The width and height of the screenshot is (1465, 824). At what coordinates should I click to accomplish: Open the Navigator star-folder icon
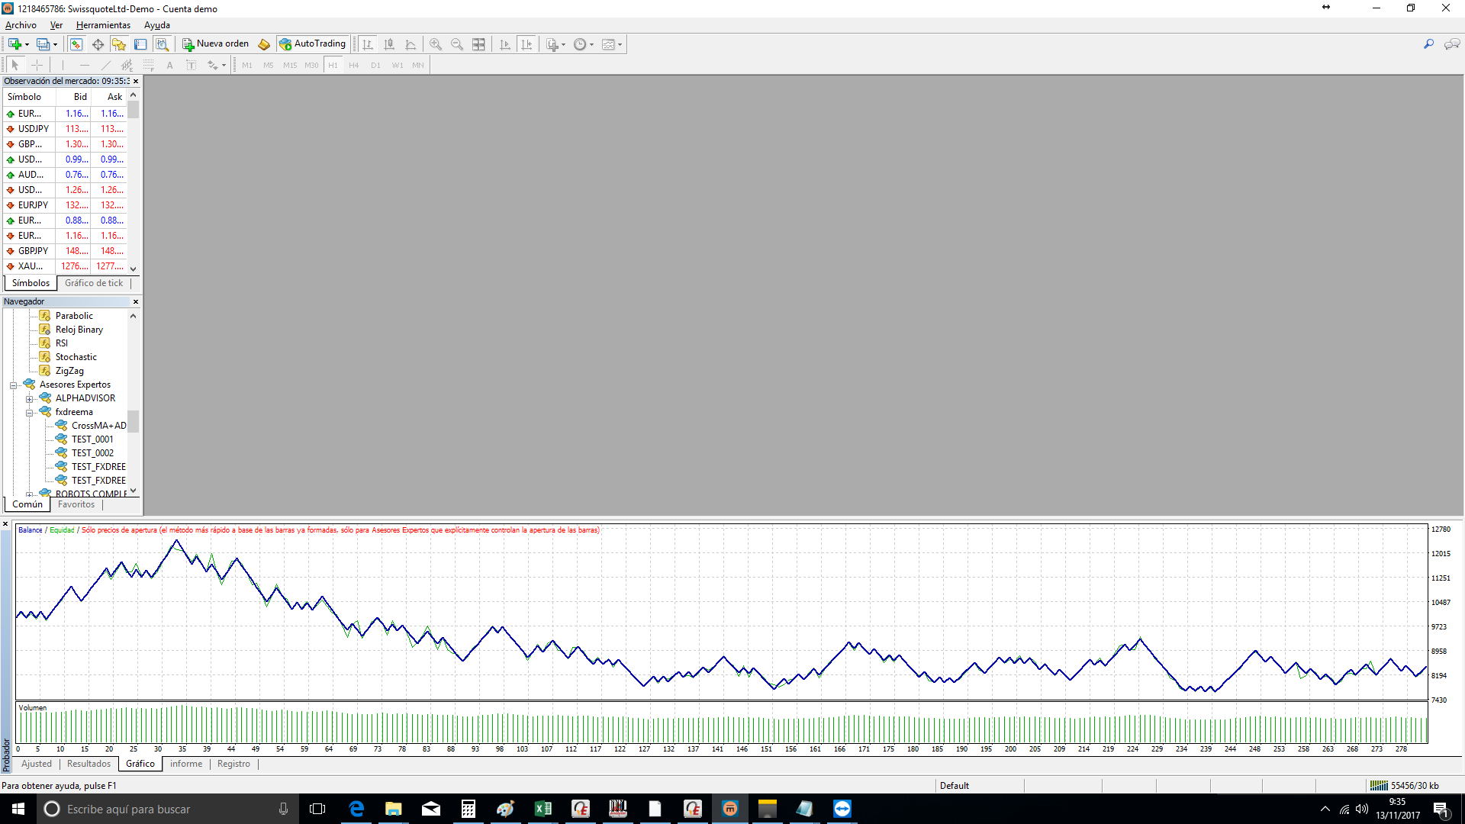(x=119, y=44)
